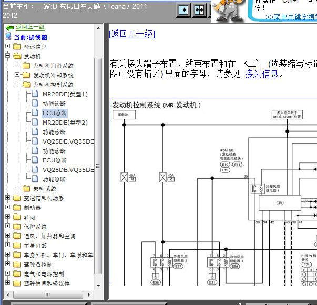
Task: Click the 菜单关键字搜索 link at top right
Action: (x=291, y=17)
